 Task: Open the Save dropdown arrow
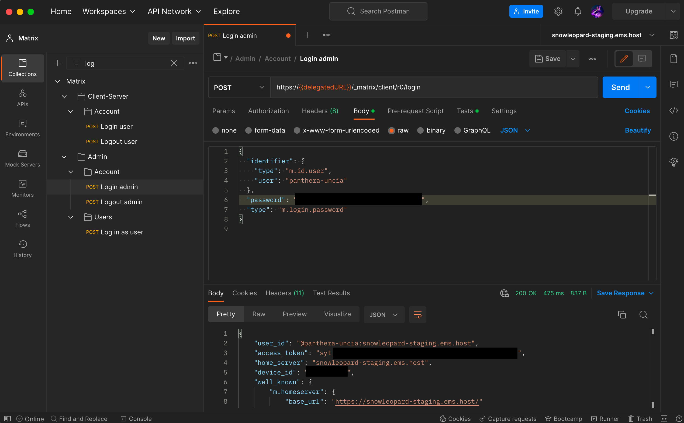(573, 58)
